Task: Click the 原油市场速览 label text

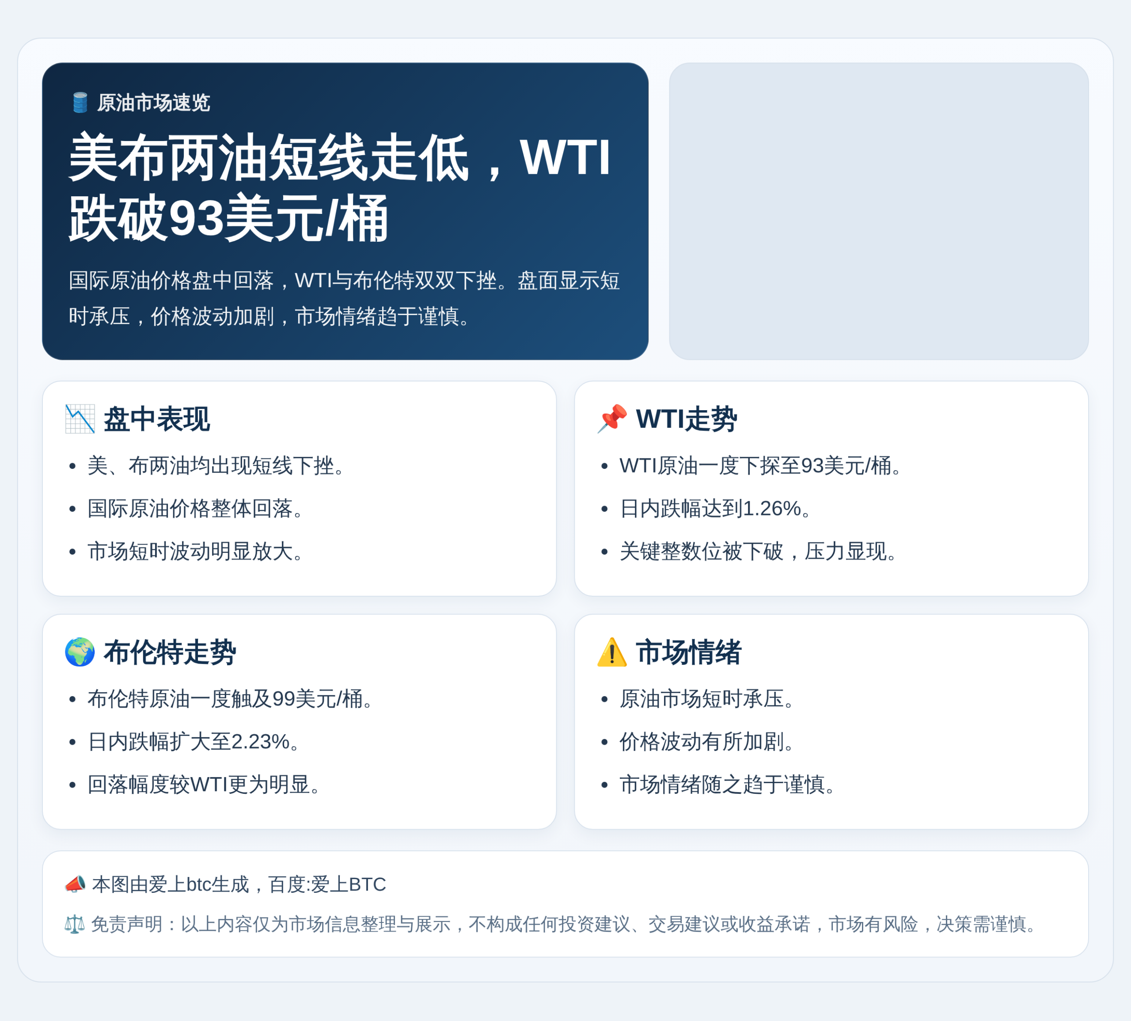Action: (154, 103)
